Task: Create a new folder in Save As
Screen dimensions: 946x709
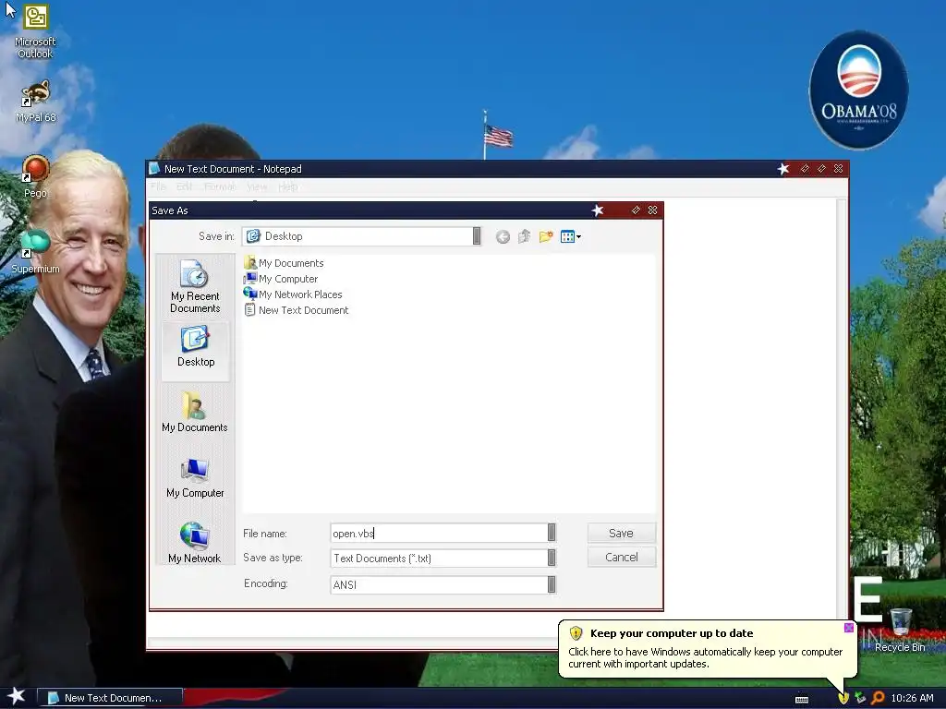Action: (x=546, y=236)
